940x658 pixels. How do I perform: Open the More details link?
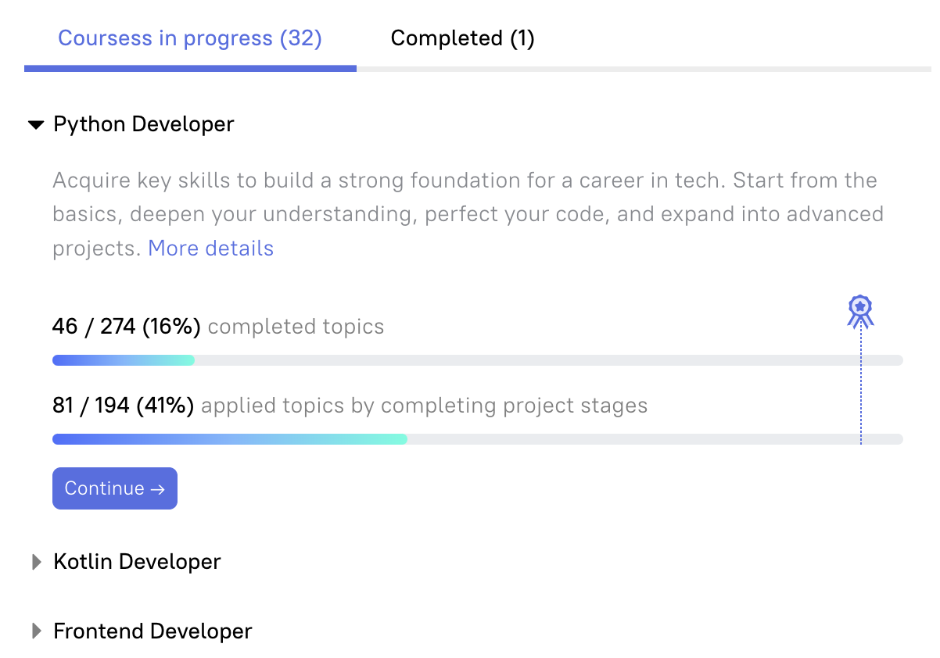tap(210, 249)
